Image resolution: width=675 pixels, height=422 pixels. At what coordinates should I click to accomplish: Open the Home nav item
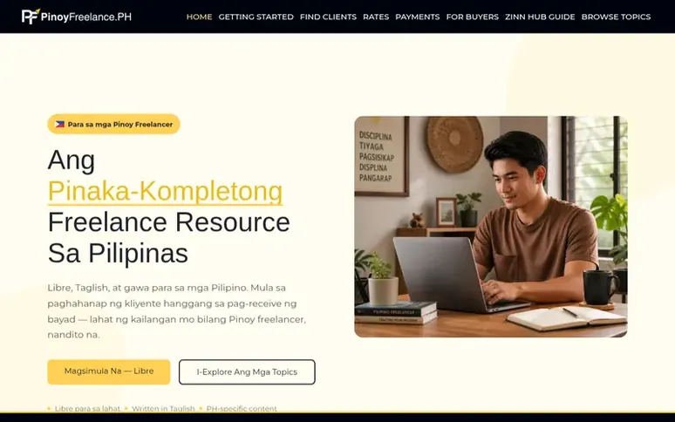click(199, 17)
